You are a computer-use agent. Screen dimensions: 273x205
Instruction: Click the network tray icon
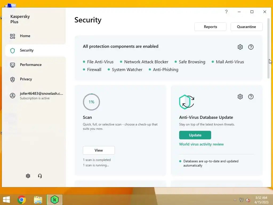click(x=242, y=200)
